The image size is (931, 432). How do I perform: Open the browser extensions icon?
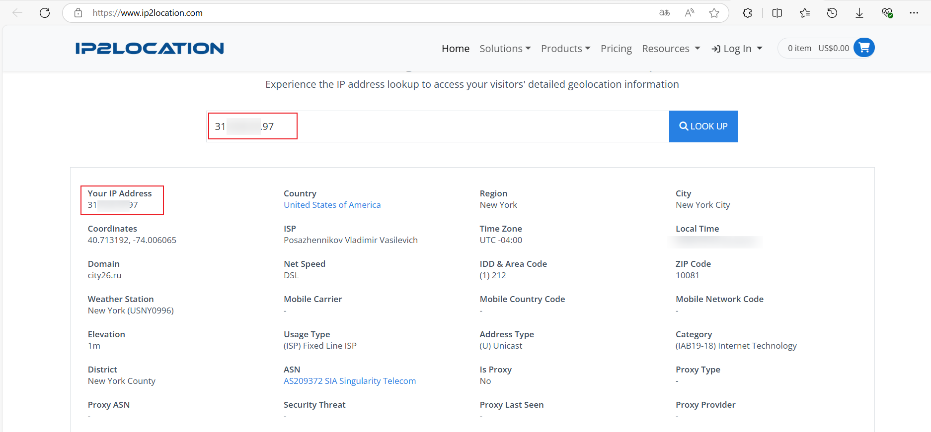pyautogui.click(x=747, y=13)
